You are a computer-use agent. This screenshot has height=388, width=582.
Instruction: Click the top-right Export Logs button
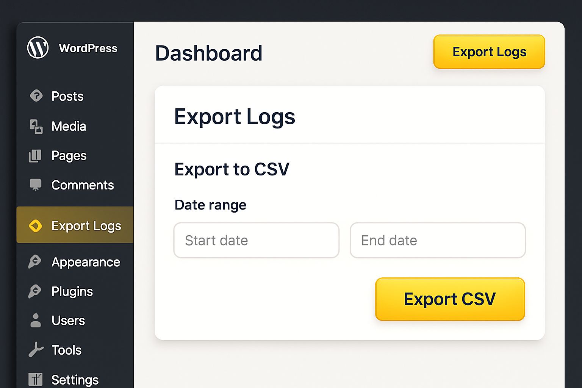(x=489, y=52)
